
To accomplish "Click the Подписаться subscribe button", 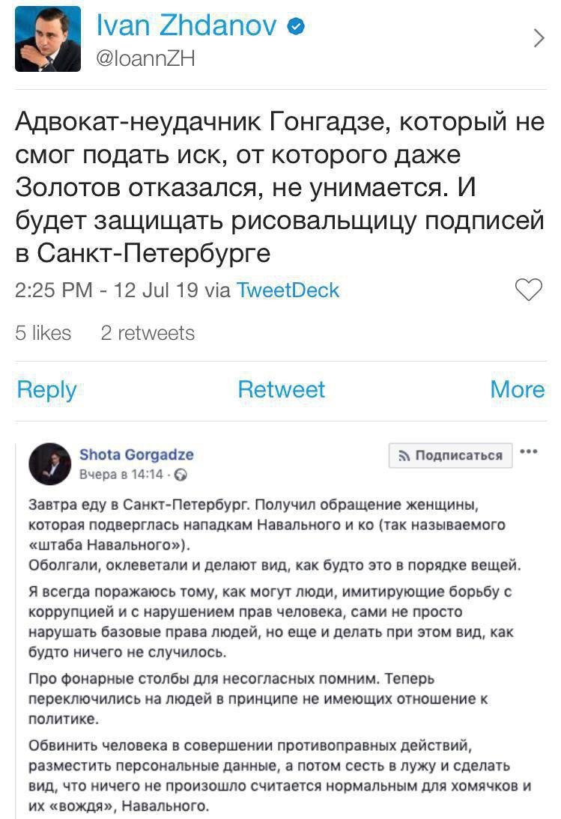I will [x=451, y=455].
